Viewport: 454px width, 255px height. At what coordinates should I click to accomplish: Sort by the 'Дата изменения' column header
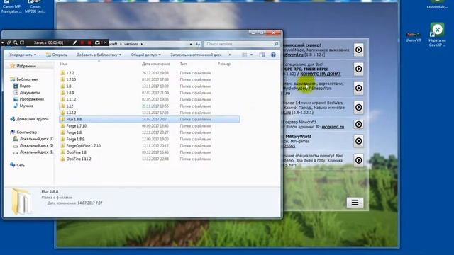156,64
